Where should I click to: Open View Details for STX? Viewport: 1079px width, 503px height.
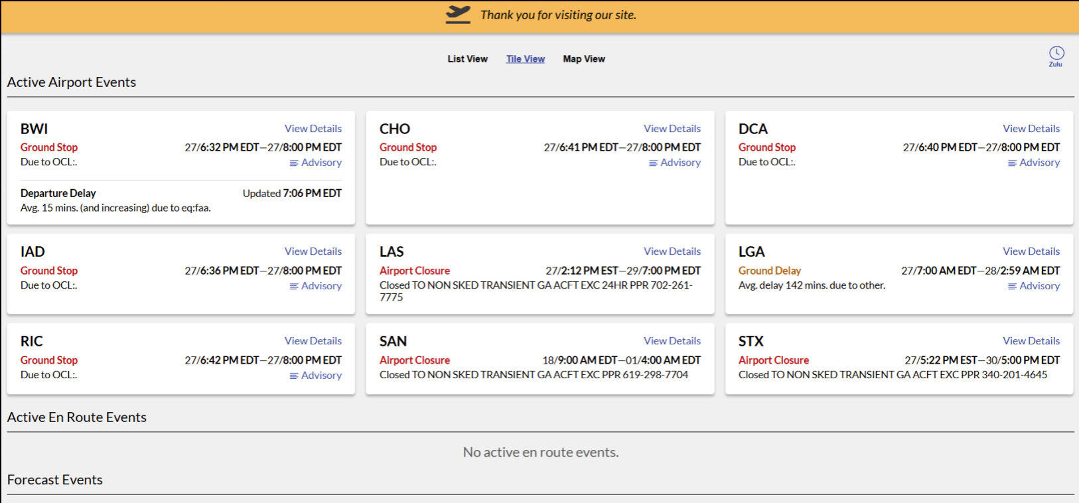(x=1031, y=341)
